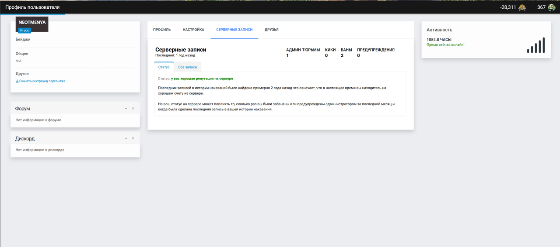560x247 pixels.
Task: Close the Форум panel
Action: pos(133,108)
